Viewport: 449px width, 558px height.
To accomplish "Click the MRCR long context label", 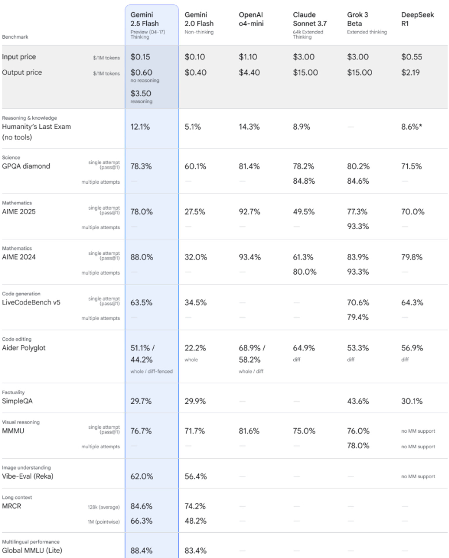I will 12,506.
